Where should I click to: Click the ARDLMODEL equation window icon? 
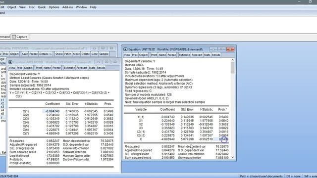click(x=10, y=62)
